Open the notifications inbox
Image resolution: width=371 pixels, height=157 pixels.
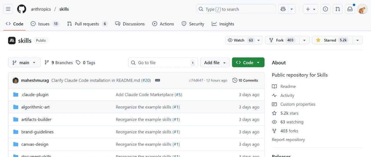tap(350, 9)
